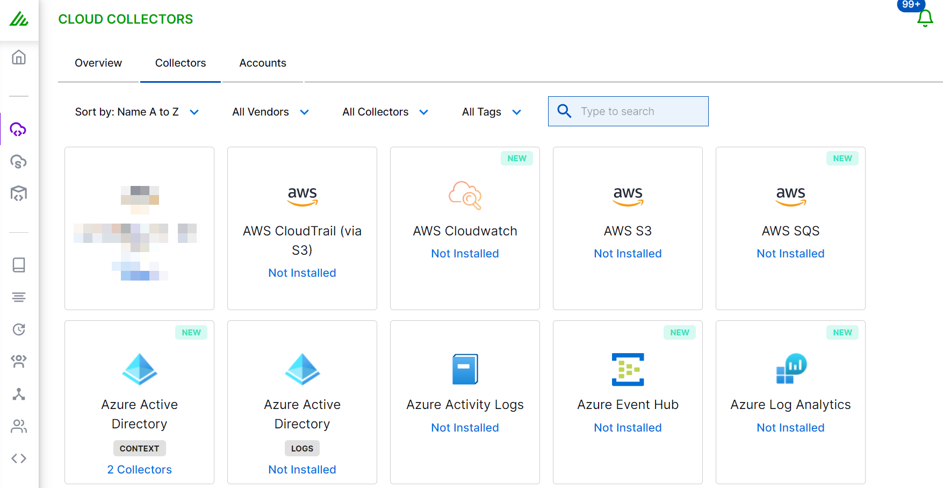Click the Azure Log Analytics title
The width and height of the screenshot is (943, 488).
pos(791,405)
